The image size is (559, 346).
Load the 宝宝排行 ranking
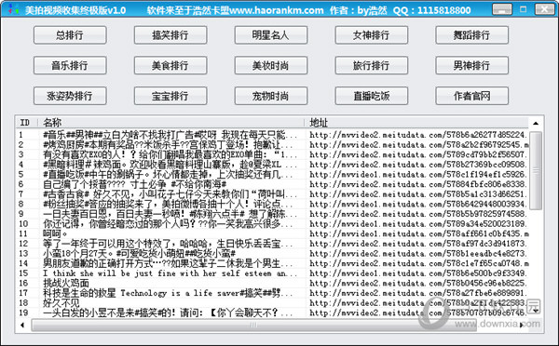pos(170,96)
